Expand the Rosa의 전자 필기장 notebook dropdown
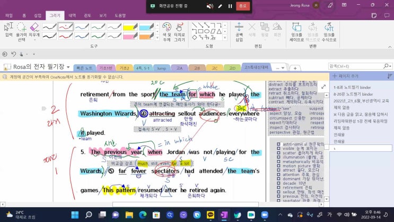Viewport: 394px width, 222px height. tap(68, 67)
